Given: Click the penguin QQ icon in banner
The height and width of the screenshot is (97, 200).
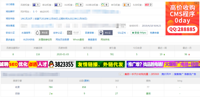Looking at the screenshot, I should point(51,64).
